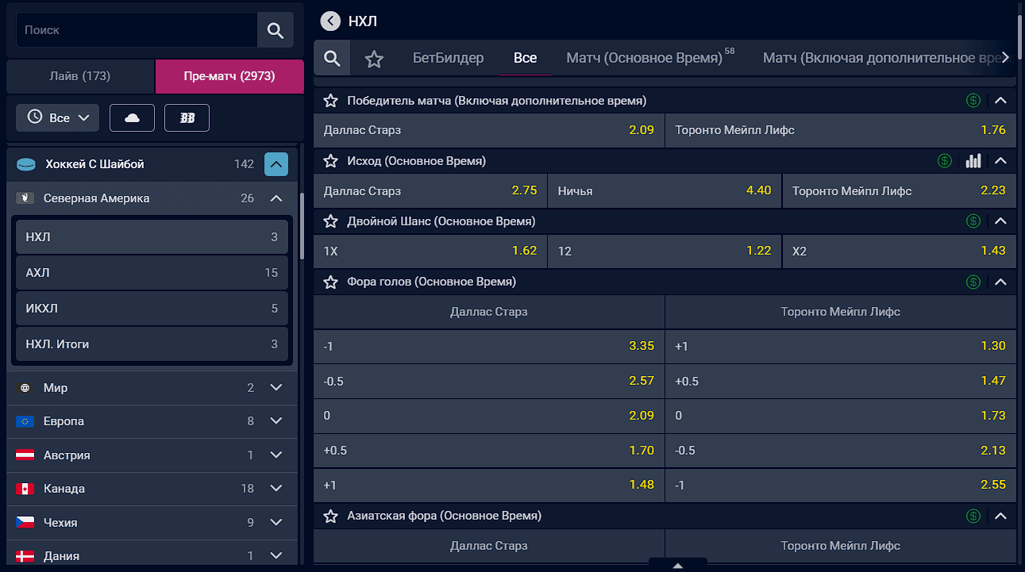The width and height of the screenshot is (1025, 572).
Task: Click cashout dollar icon for Фора голов
Action: 973,282
